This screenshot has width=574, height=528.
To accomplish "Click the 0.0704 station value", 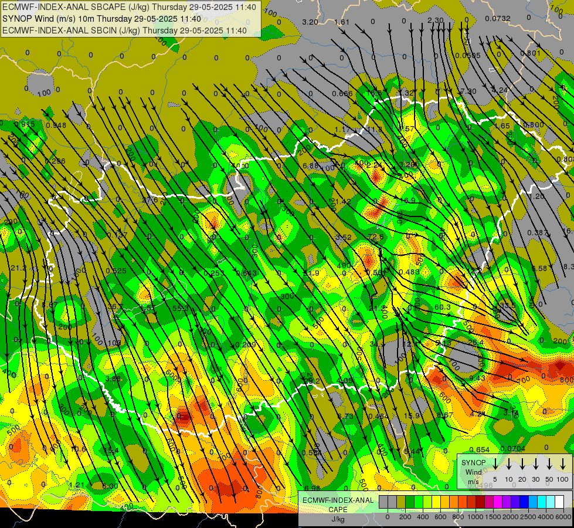I will (512, 448).
